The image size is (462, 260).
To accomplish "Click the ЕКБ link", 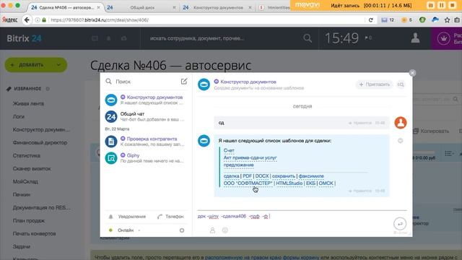I will click(310, 183).
